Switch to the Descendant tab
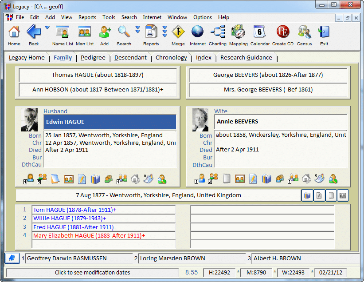Screen dimensions: 364x282 point(130,58)
